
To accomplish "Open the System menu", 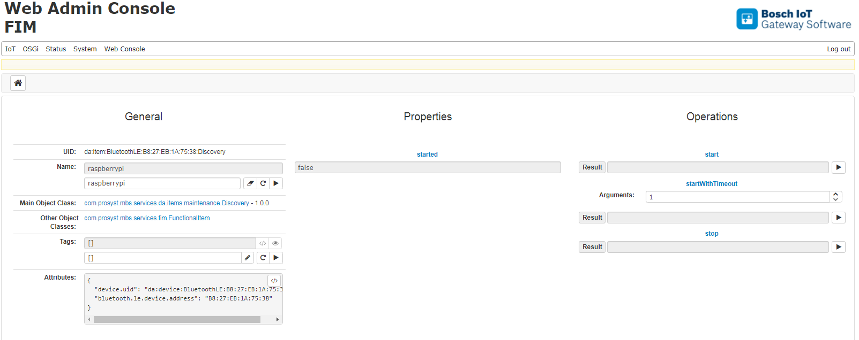I will [x=85, y=49].
